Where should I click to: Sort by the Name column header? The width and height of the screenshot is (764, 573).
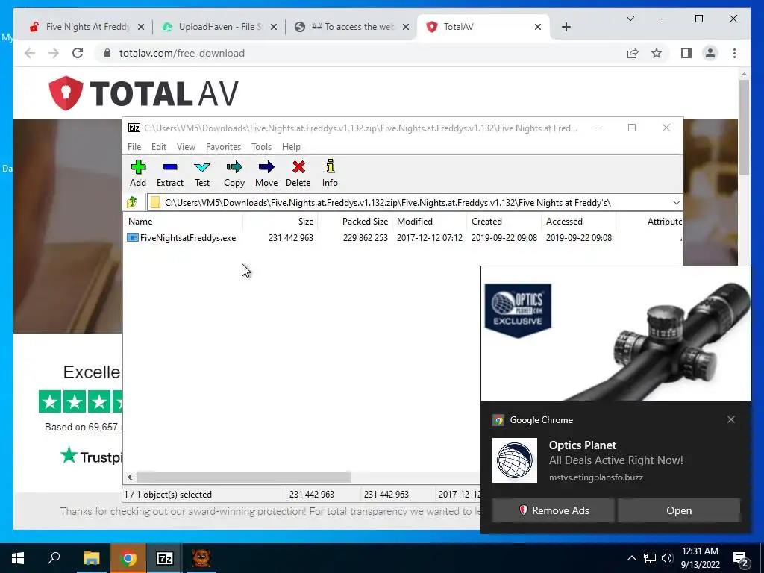184,221
